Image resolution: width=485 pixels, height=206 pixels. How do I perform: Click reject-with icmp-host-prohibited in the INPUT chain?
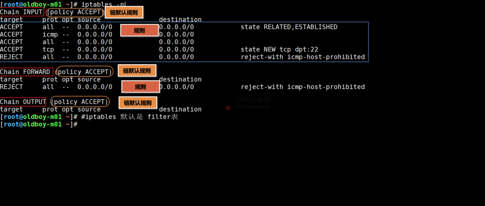303,57
